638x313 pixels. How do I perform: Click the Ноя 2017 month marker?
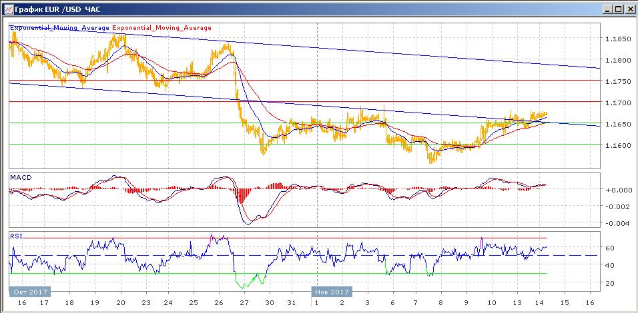tap(330, 292)
